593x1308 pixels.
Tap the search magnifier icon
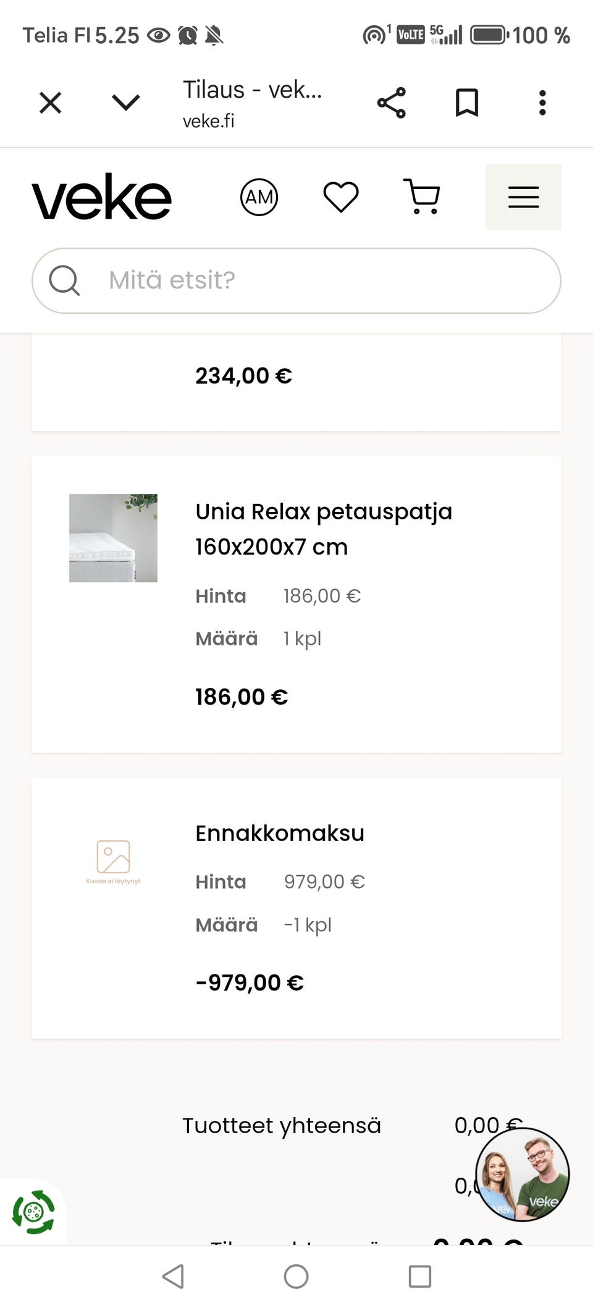pos(64,280)
